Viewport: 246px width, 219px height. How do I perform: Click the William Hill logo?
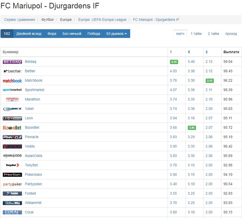12,203
